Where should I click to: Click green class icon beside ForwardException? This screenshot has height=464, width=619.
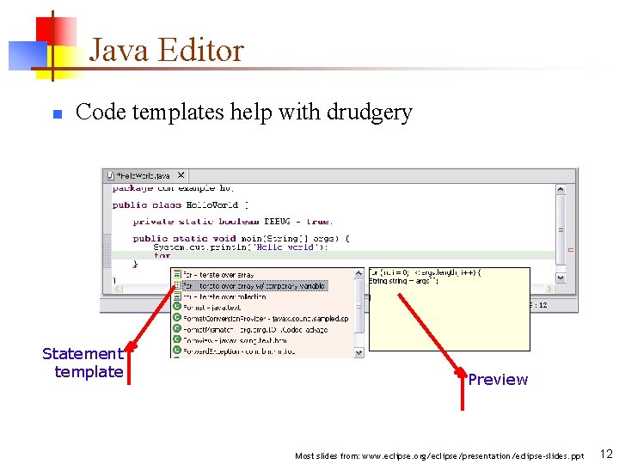(177, 351)
